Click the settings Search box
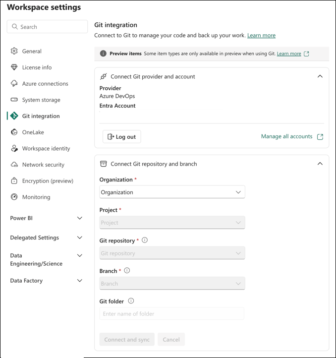Image resolution: width=336 pixels, height=358 pixels. (47, 26)
